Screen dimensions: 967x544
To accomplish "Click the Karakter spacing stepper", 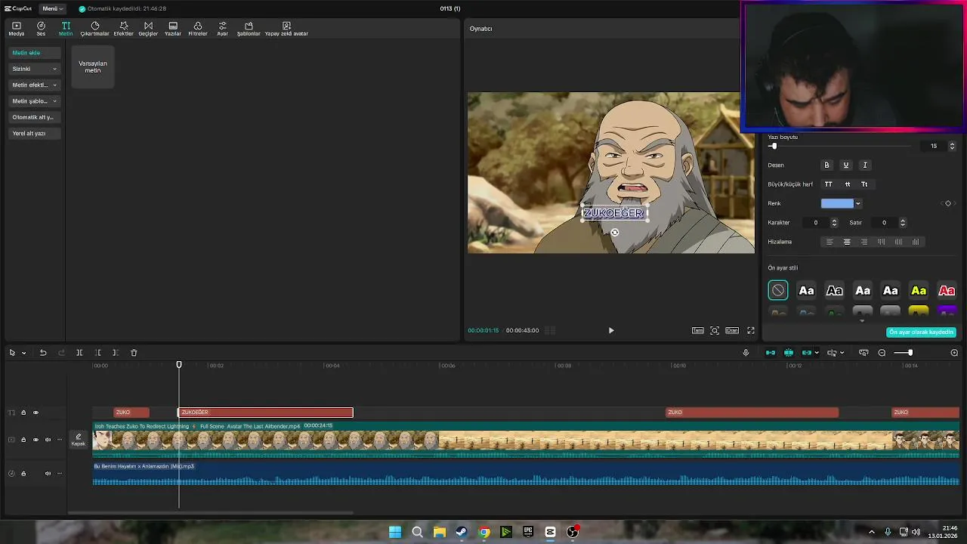I will pos(834,223).
